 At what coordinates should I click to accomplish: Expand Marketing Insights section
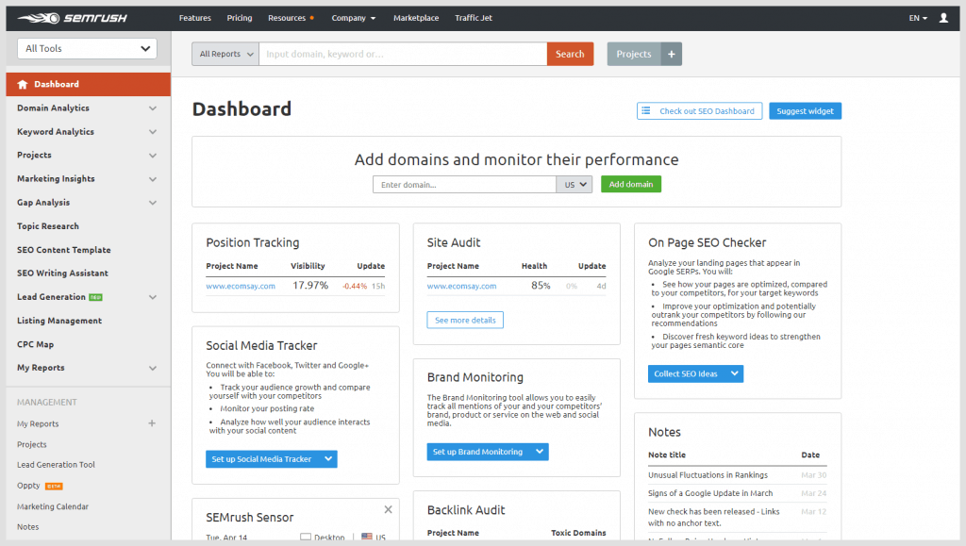point(152,179)
